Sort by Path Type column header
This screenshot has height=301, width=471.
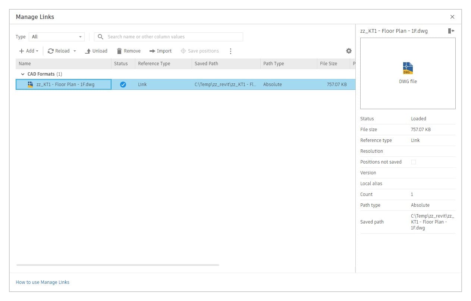(x=289, y=64)
